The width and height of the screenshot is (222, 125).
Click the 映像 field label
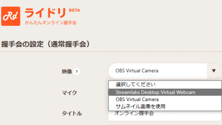coord(67,72)
